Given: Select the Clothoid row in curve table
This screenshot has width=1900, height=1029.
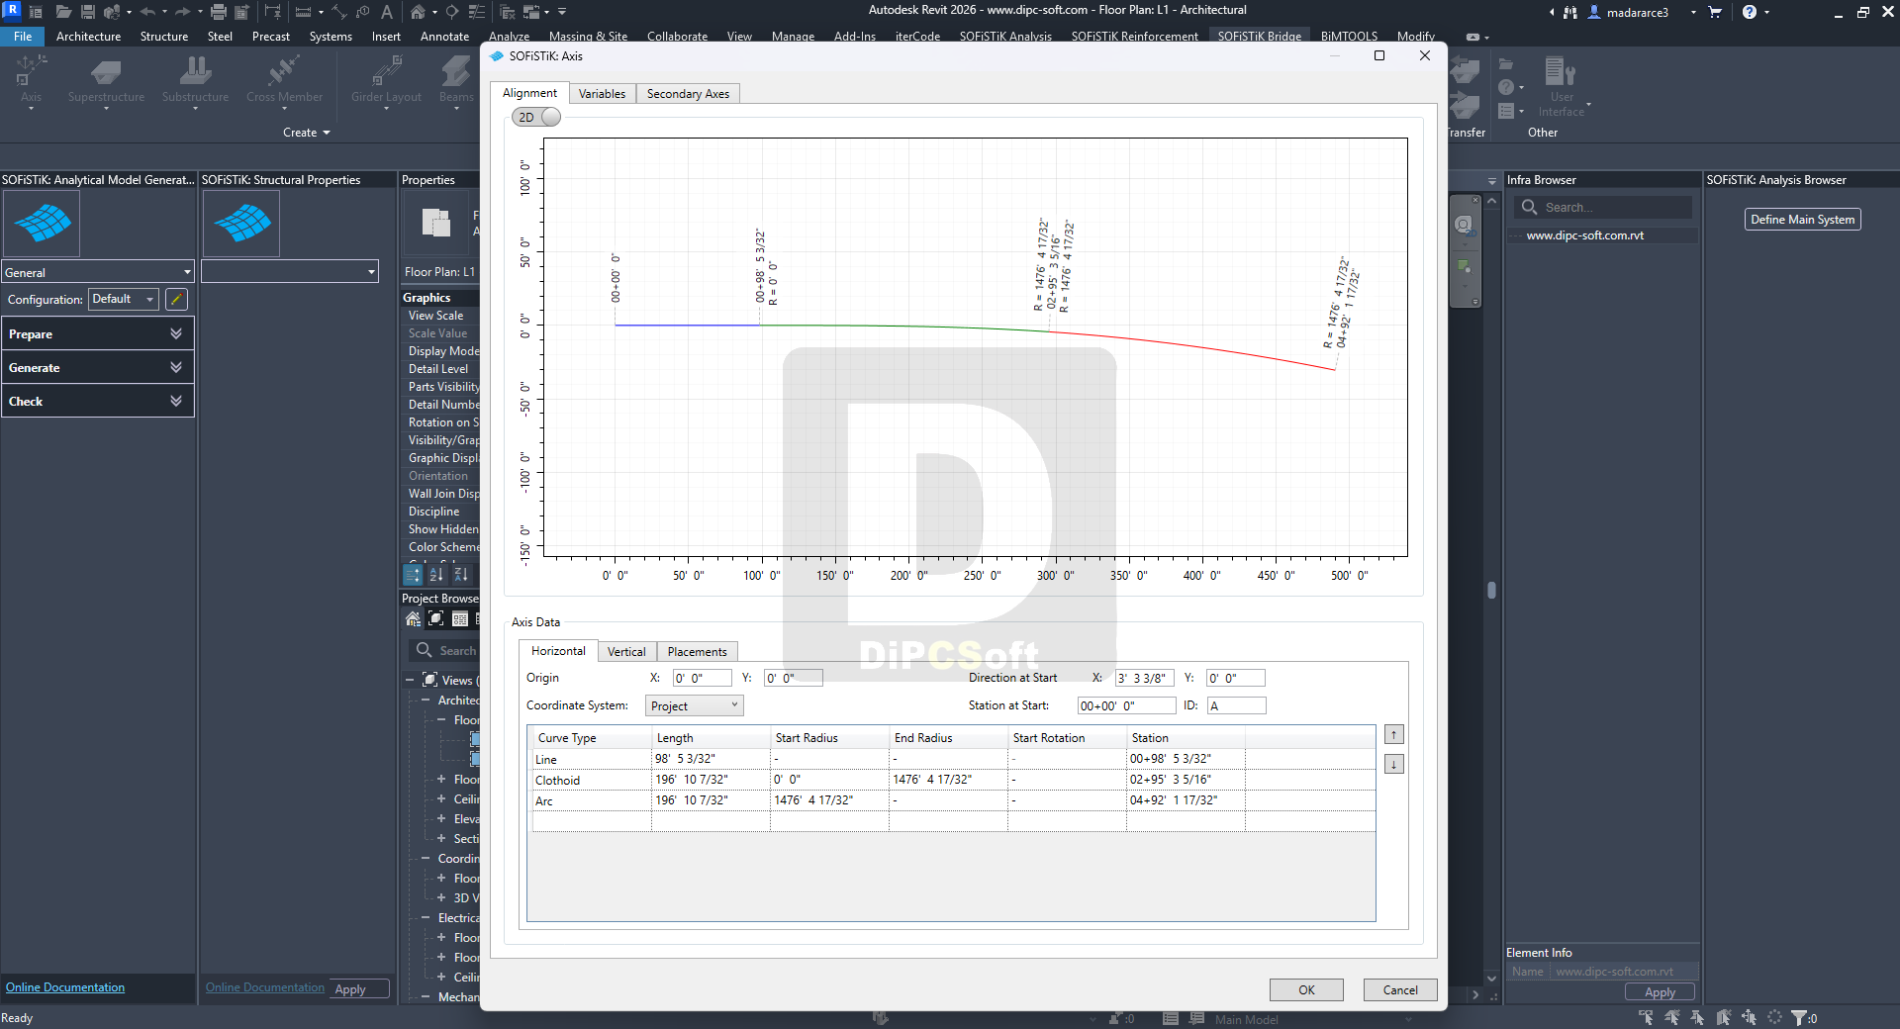Looking at the screenshot, I should tap(953, 780).
